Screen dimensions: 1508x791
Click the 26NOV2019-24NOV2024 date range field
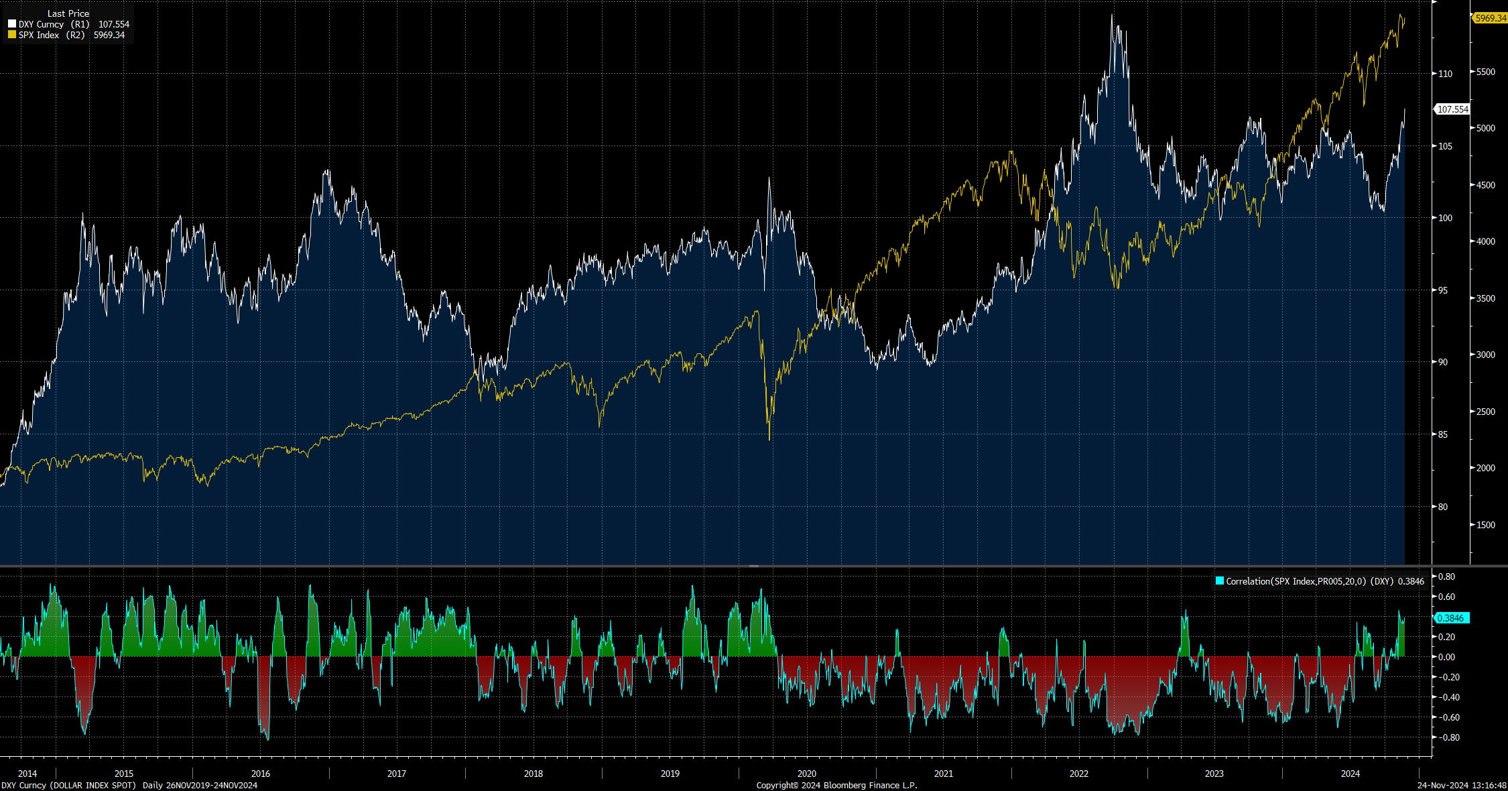pos(212,786)
